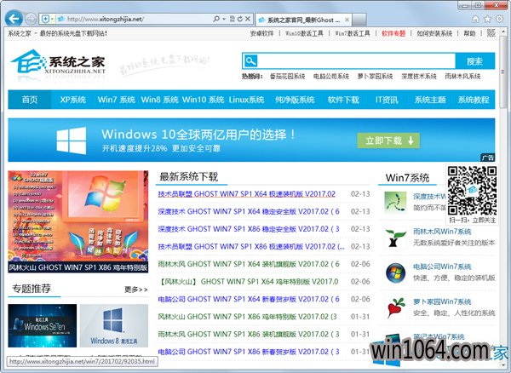511x373 pixels.
Task: Open the 雨林木风Win7系统 link
Action: pyautogui.click(x=442, y=232)
